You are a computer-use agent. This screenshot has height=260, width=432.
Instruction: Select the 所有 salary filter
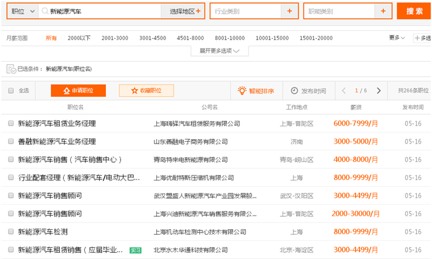tap(51, 38)
